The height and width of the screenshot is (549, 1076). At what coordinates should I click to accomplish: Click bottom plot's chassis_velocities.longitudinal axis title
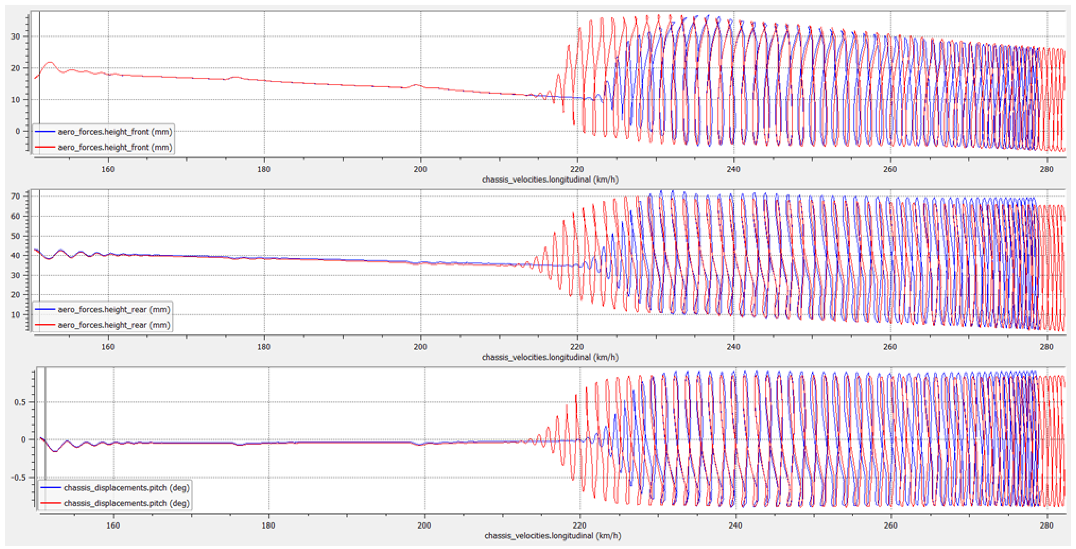552,536
